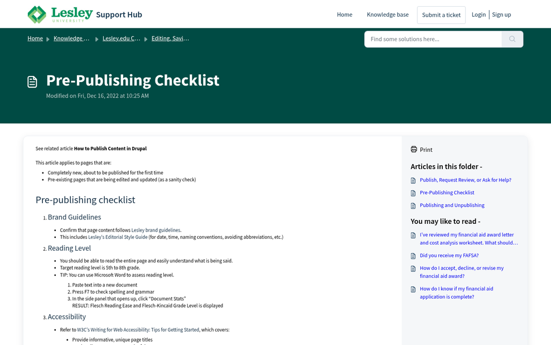Click Target reading level is 5th to 8th grade
Viewport: 551px width, 345px height.
pyautogui.click(x=100, y=267)
